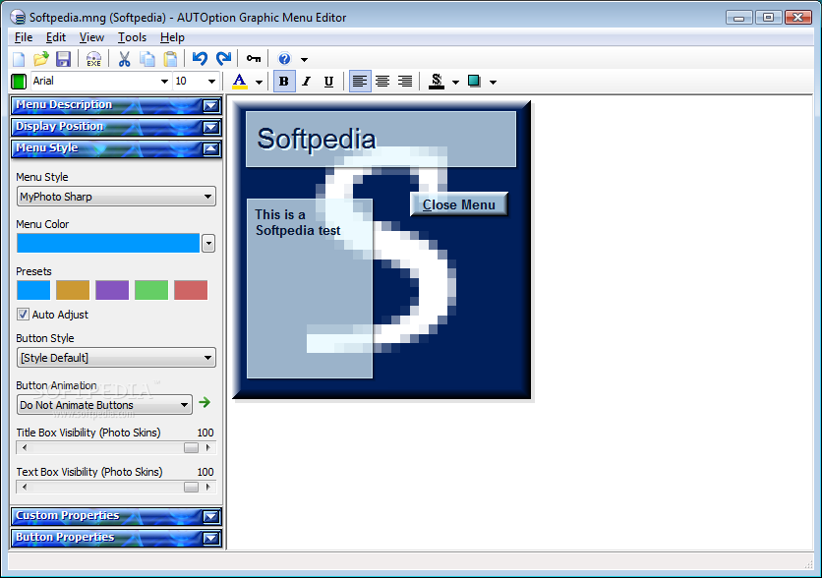Click Title Box Visibility slider thumb
Viewport: 822px width, 578px height.
pyautogui.click(x=192, y=448)
